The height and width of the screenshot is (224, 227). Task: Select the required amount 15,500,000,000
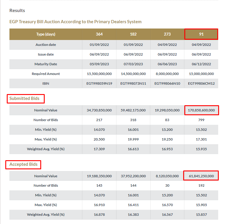[99, 74]
